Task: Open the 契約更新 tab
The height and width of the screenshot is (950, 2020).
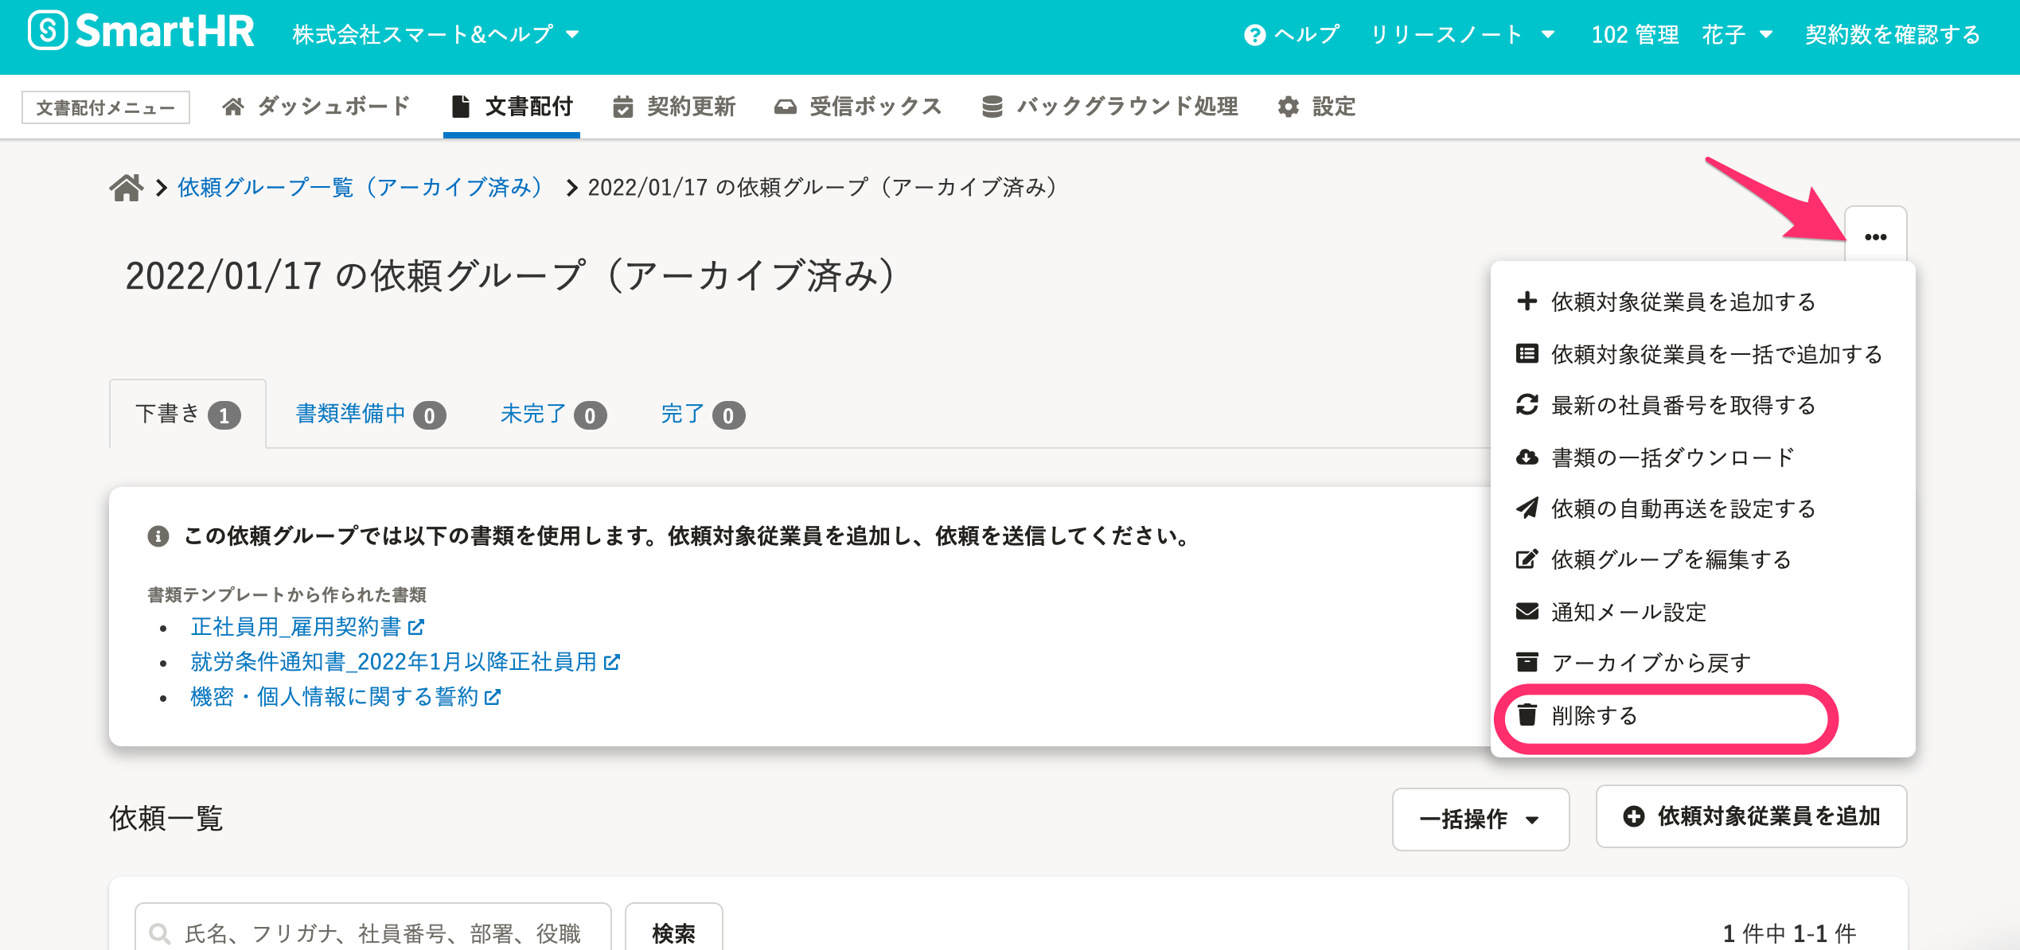Action: coord(674,107)
